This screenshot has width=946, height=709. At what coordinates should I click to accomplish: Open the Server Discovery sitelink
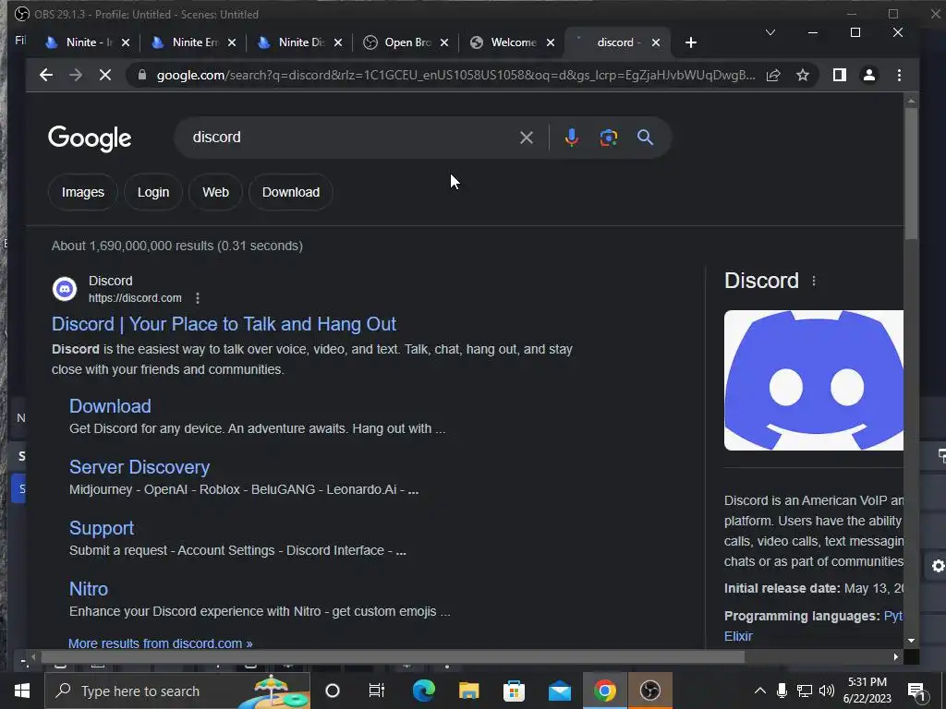(x=139, y=467)
